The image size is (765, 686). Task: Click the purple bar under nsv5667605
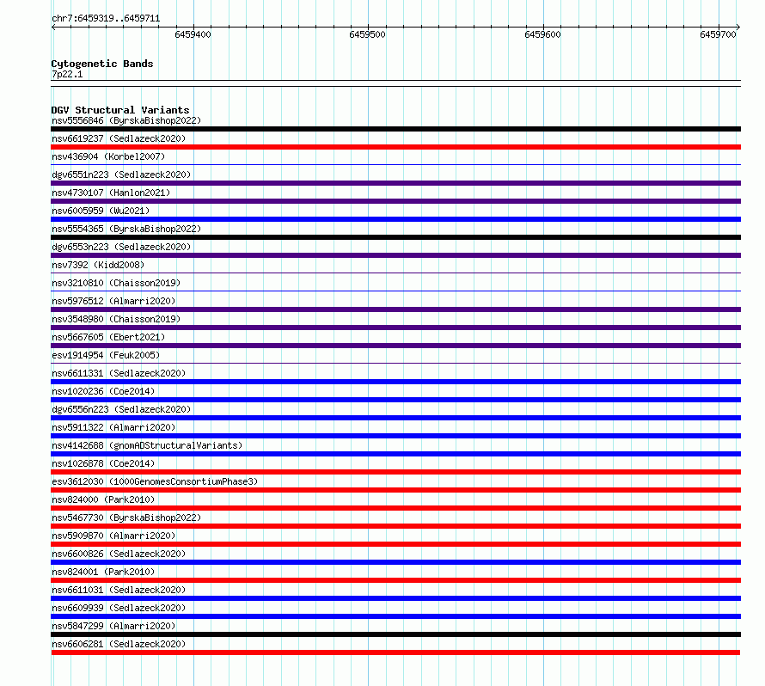[x=395, y=346]
